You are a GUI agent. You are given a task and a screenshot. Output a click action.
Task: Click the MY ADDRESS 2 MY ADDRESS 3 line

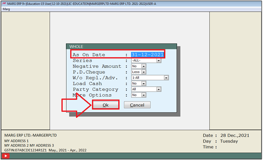[x=29, y=145]
